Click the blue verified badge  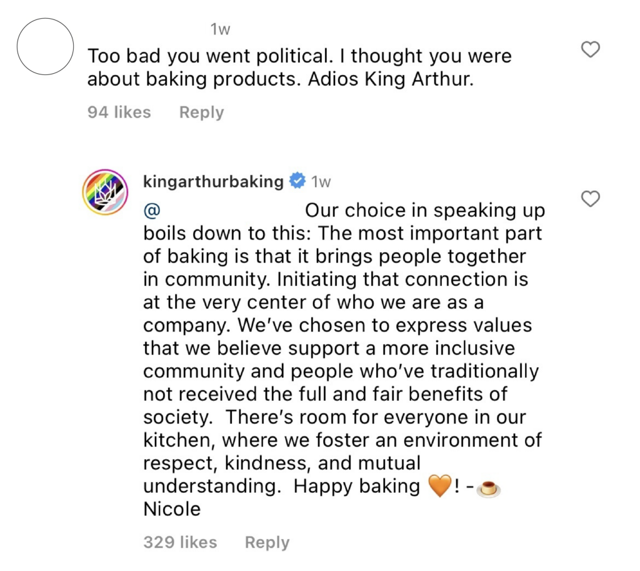297,181
